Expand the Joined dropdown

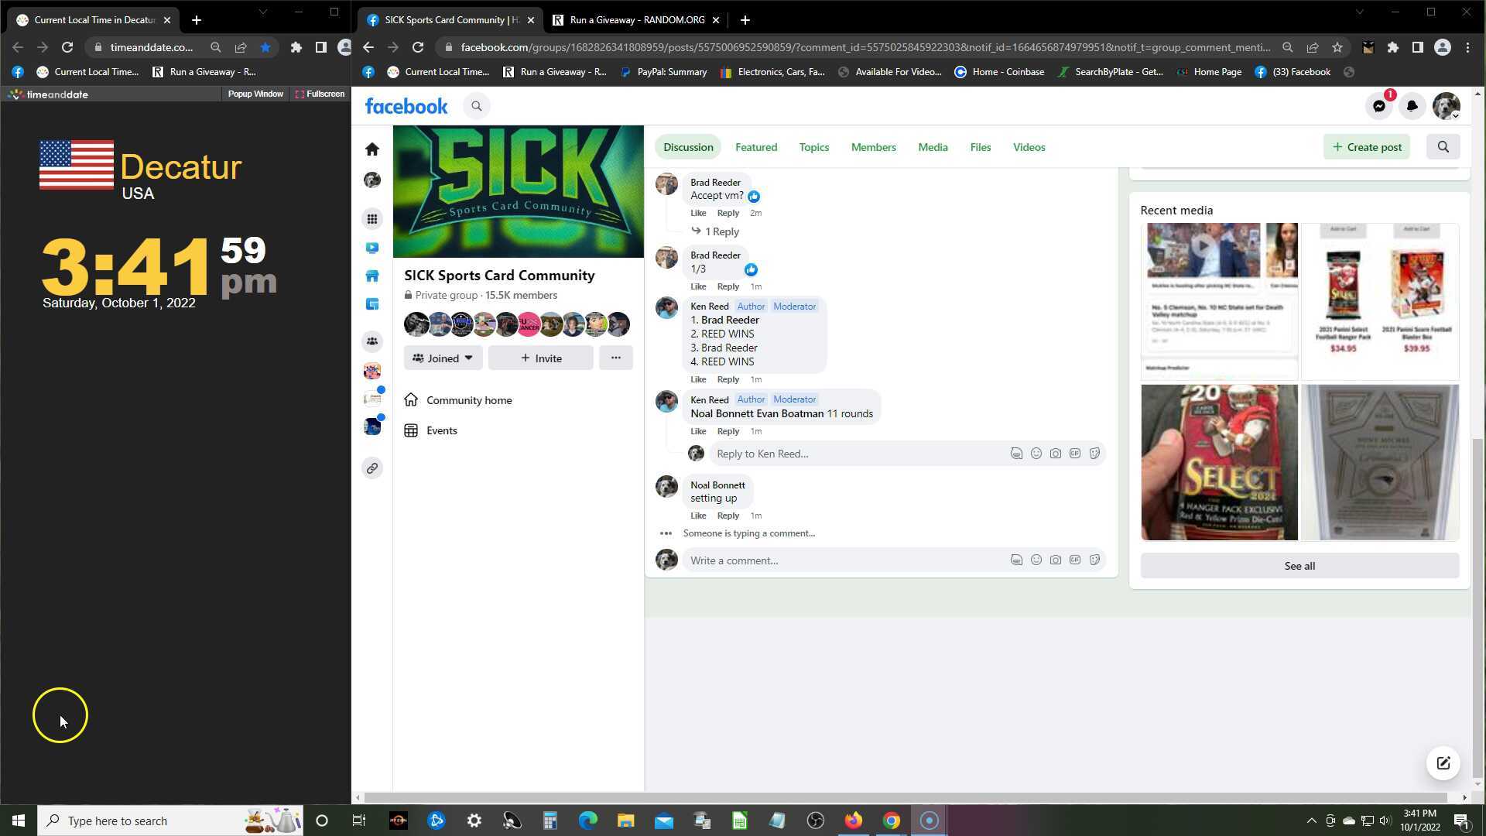click(443, 358)
